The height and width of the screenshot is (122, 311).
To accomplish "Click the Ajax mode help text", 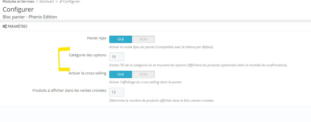I will (161, 47).
